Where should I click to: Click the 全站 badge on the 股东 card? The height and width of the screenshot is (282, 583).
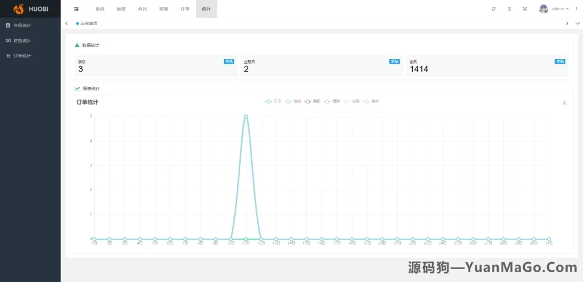[x=229, y=61]
